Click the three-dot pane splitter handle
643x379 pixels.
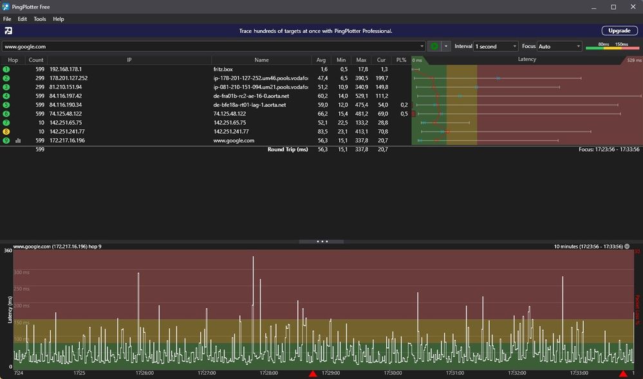click(x=322, y=242)
